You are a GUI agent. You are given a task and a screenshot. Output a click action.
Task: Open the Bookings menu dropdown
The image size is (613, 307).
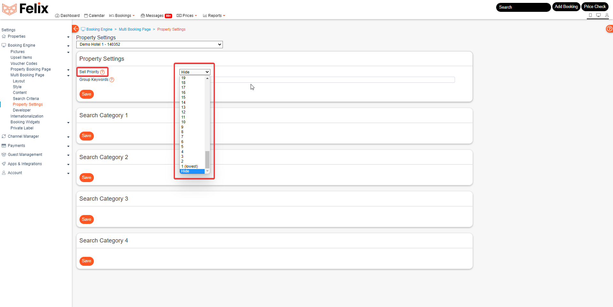pos(122,16)
